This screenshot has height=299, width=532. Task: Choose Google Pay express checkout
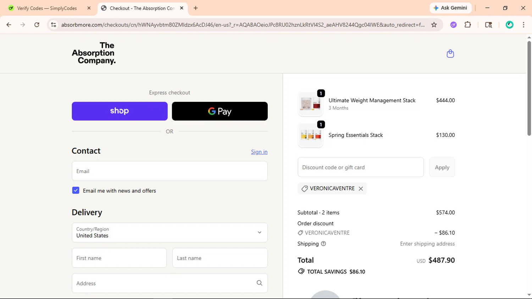click(220, 111)
